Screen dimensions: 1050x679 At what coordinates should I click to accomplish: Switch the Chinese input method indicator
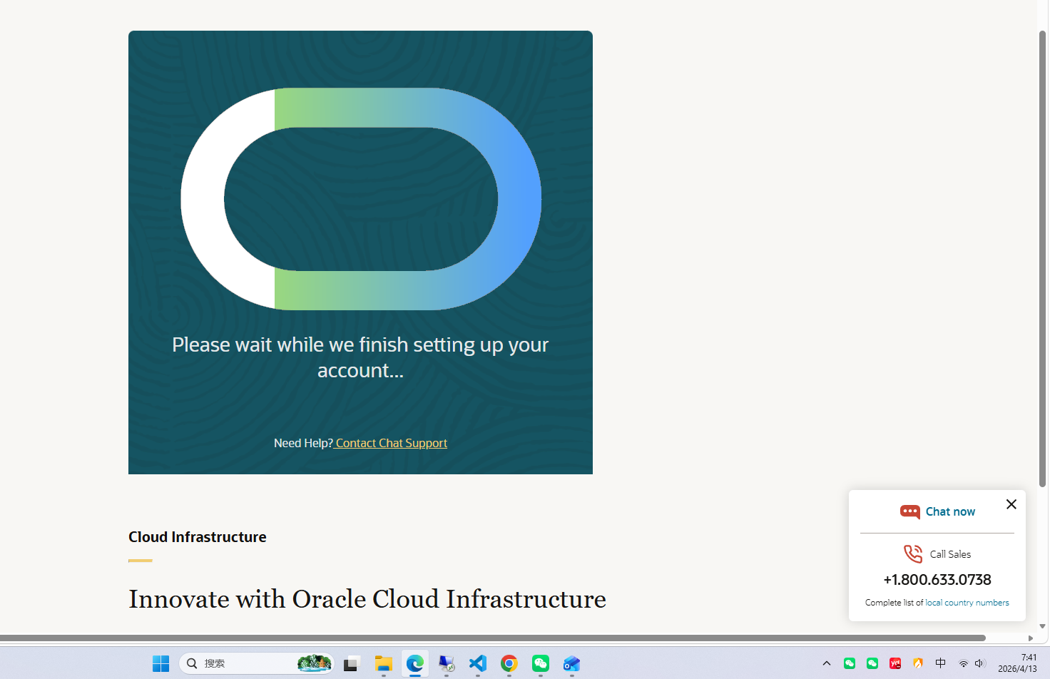click(941, 663)
